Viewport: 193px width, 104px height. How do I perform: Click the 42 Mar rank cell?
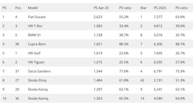[x=142, y=80]
